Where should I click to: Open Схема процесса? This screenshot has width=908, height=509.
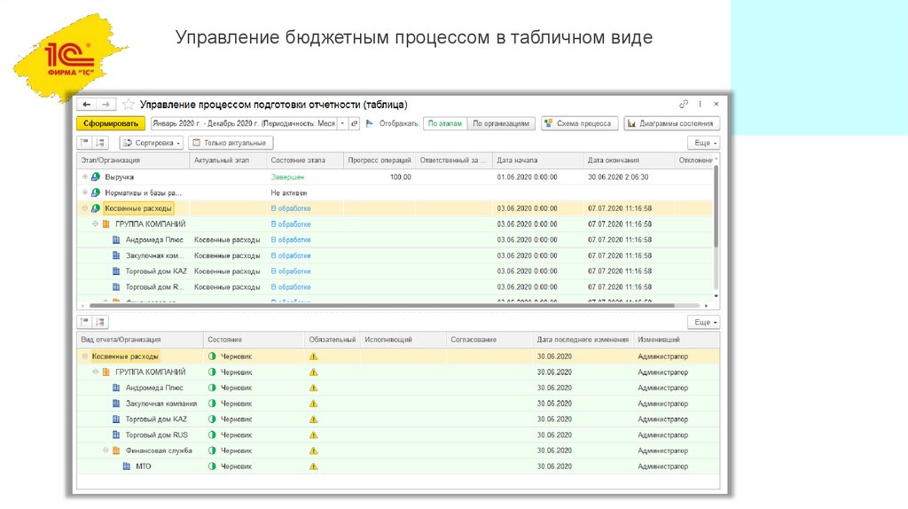[x=579, y=124]
